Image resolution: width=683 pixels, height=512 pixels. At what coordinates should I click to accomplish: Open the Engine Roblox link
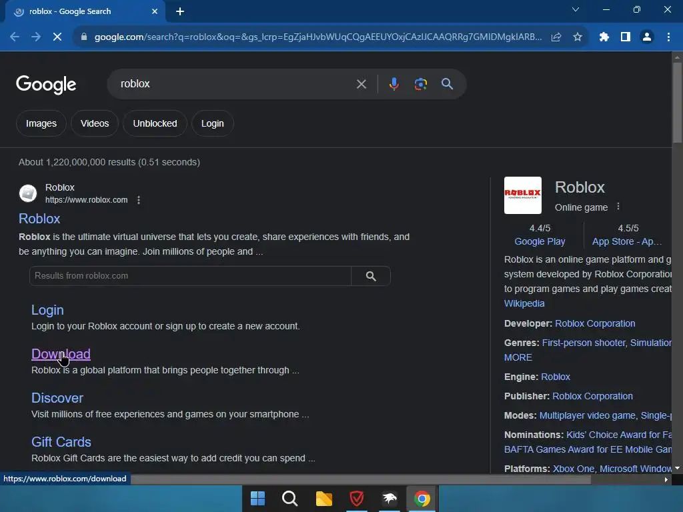tap(556, 377)
